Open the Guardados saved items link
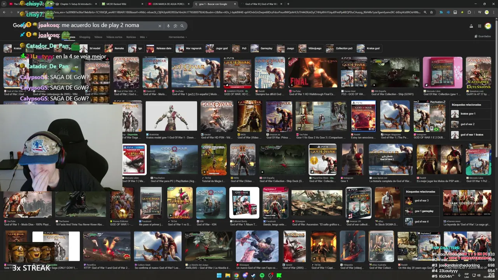Image resolution: width=498 pixels, height=280 pixels. tap(482, 36)
